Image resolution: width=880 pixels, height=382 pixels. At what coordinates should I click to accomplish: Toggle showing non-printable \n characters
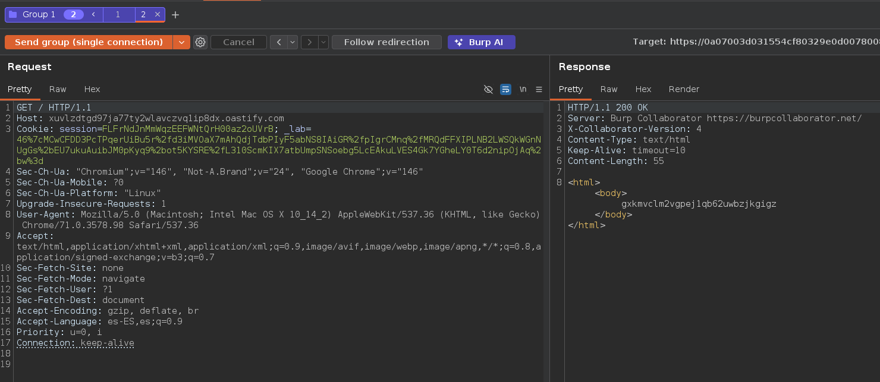523,89
